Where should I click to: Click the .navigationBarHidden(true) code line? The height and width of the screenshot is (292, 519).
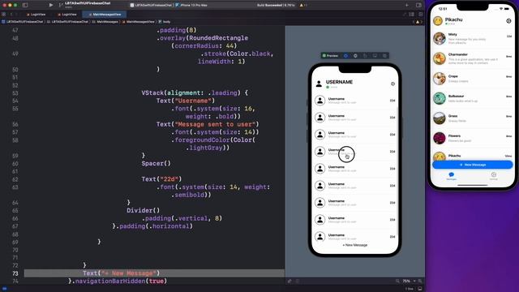pos(118,281)
